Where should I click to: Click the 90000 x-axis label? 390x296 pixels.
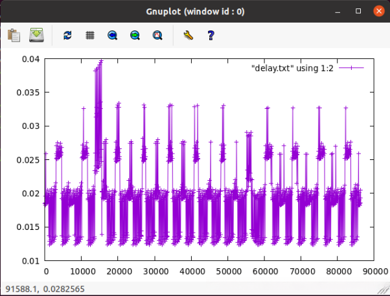(x=375, y=271)
